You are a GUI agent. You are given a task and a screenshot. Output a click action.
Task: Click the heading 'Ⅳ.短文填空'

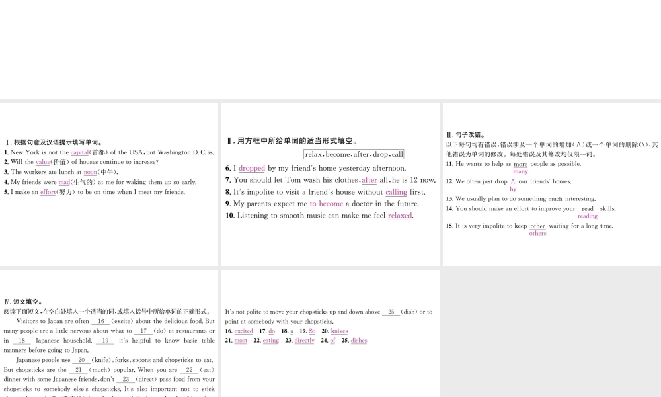(23, 302)
